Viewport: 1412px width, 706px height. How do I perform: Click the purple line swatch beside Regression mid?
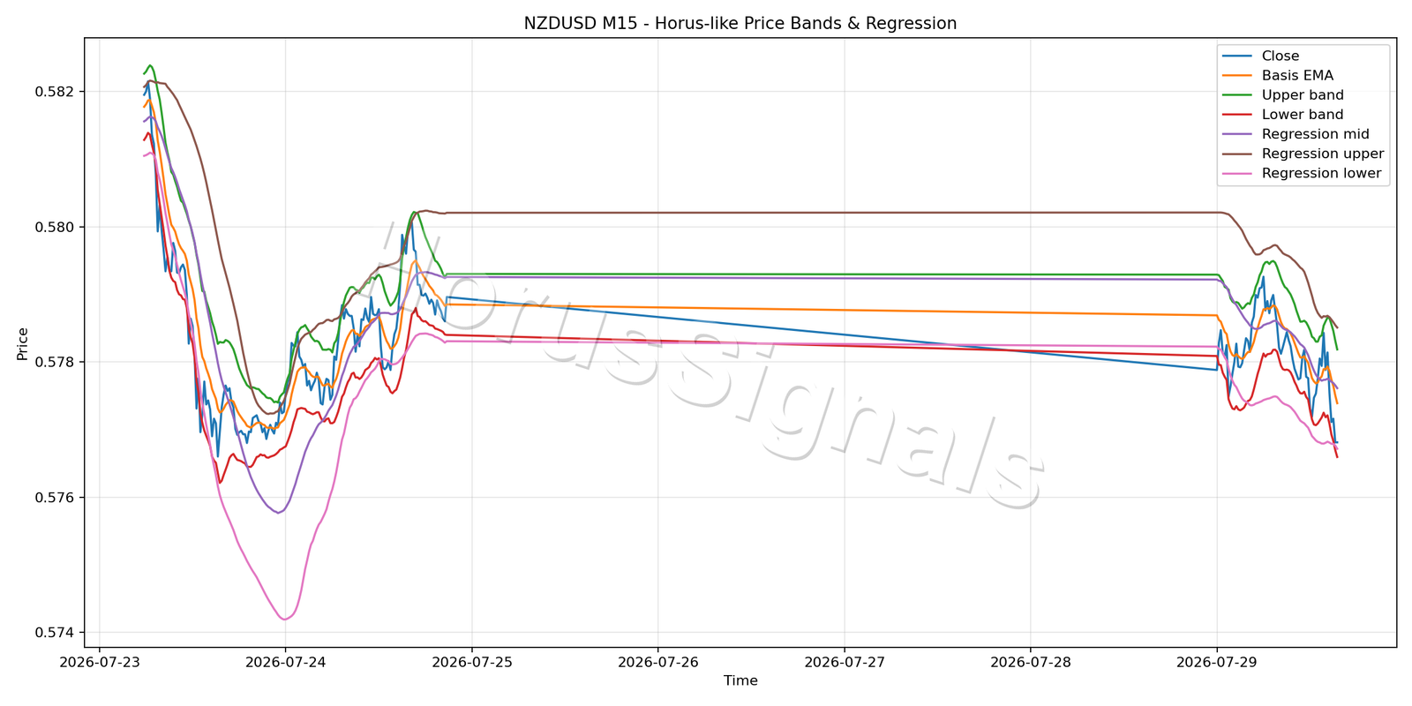click(1237, 134)
